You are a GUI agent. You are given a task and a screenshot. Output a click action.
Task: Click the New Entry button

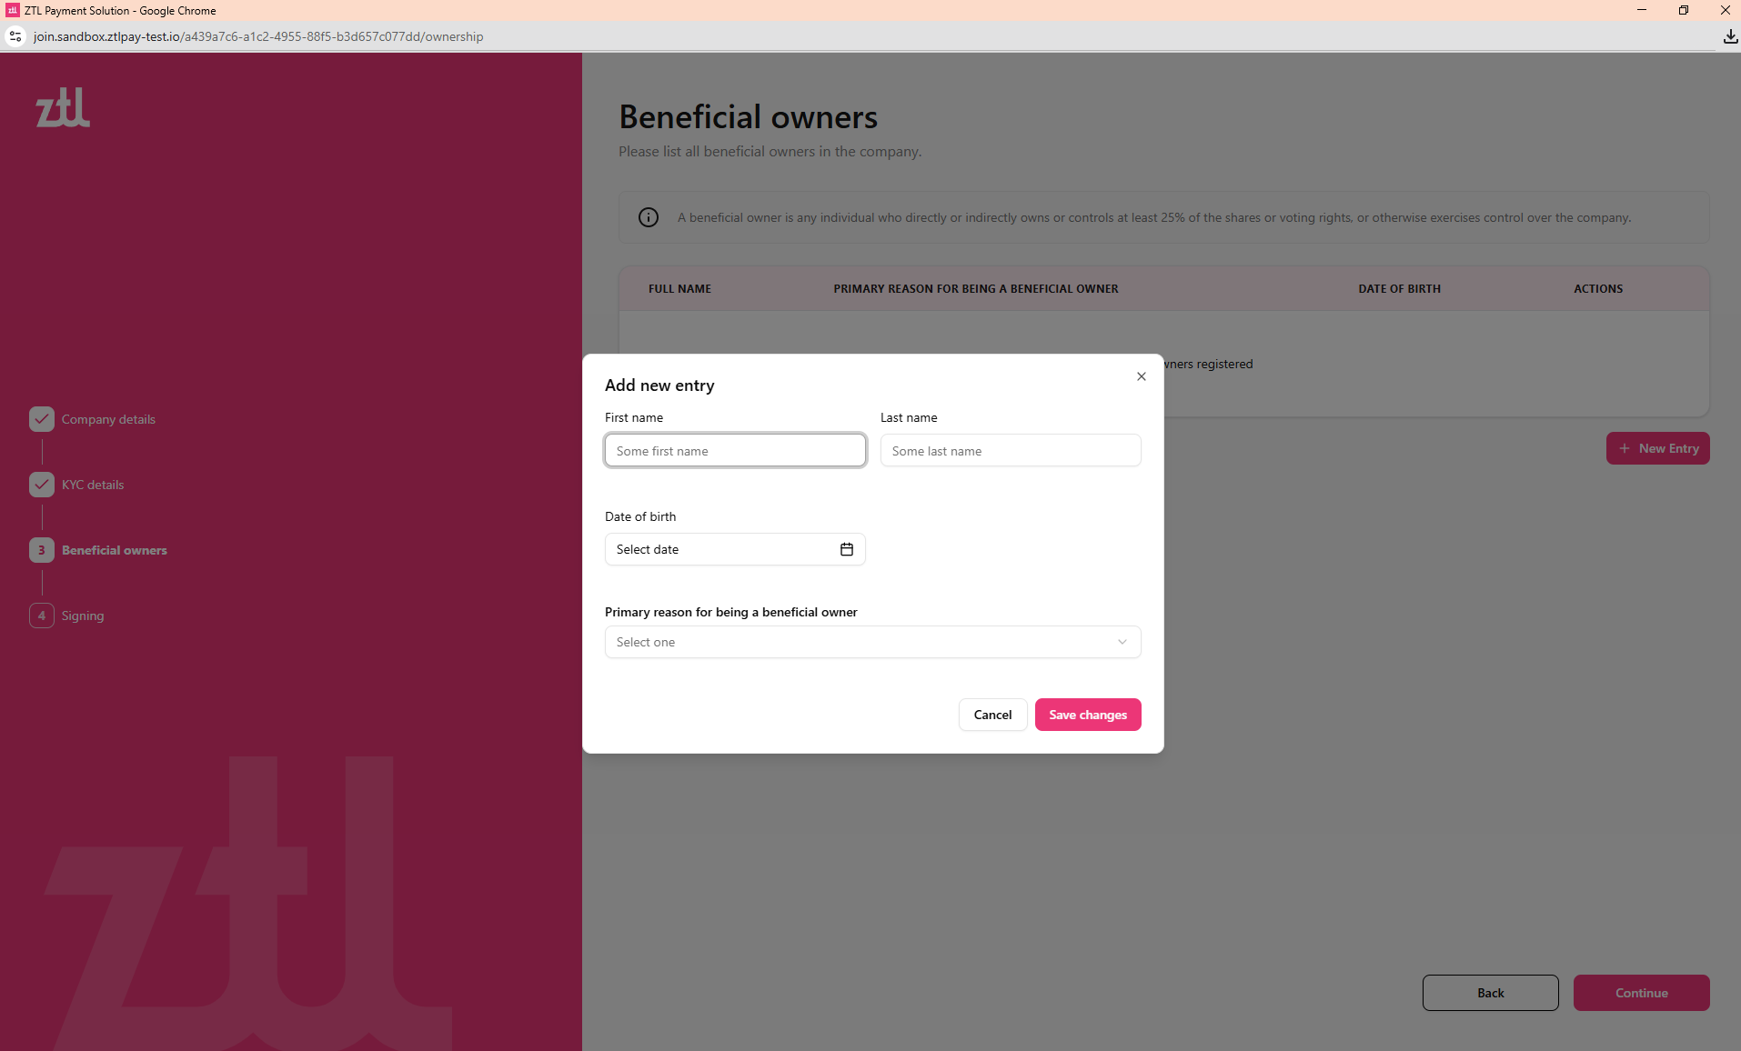[x=1657, y=448]
